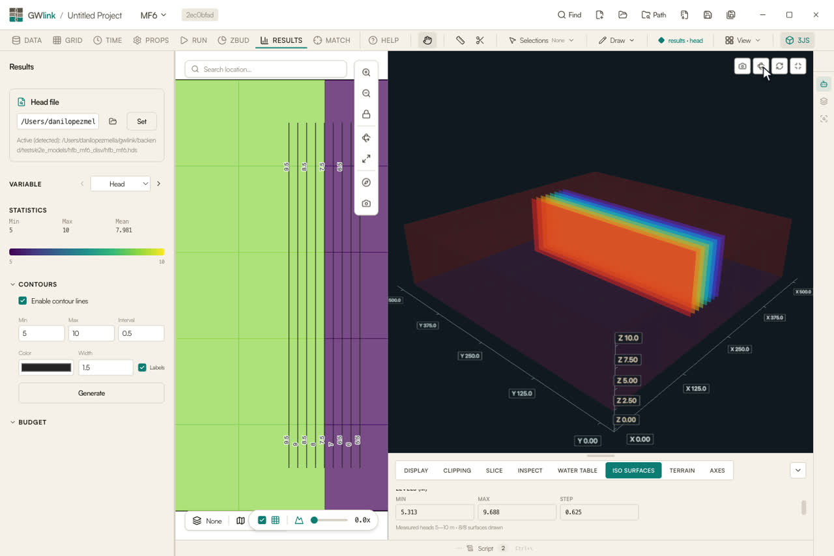Pick the scissors cut tool
The image size is (834, 556).
click(x=480, y=40)
